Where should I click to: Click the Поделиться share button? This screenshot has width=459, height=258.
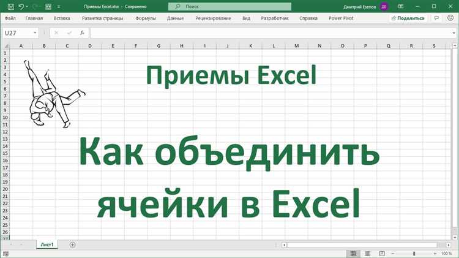408,18
